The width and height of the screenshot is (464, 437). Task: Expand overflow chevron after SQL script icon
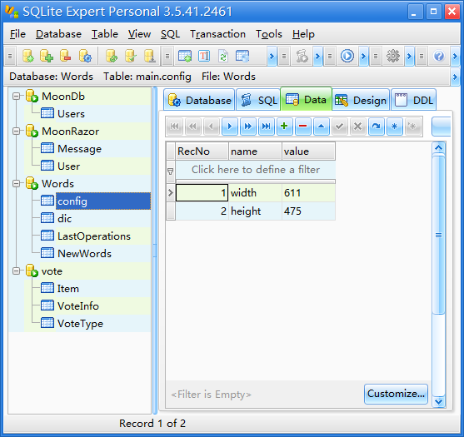click(x=317, y=56)
